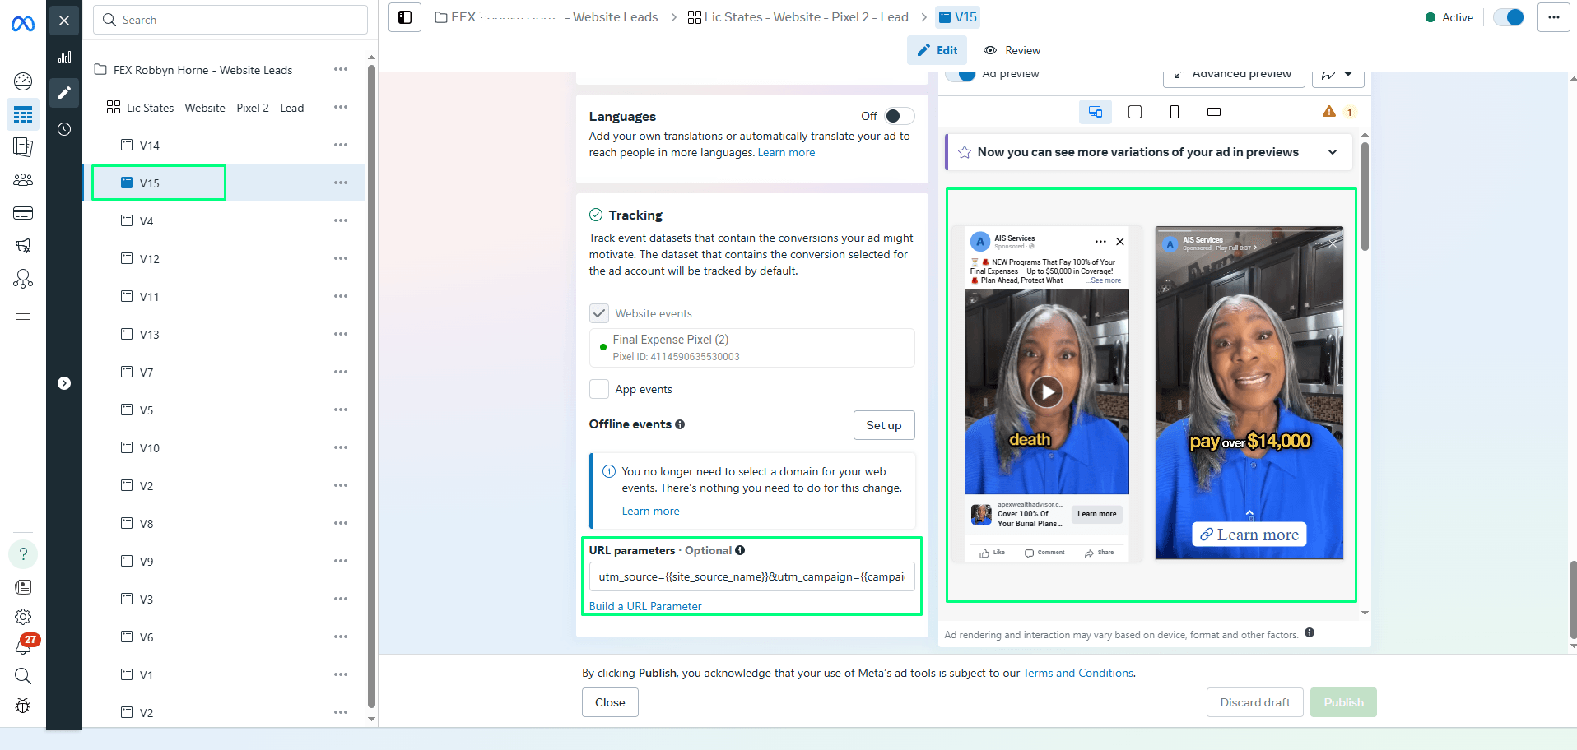This screenshot has width=1577, height=750.
Task: Click the URL parameters input field
Action: (751, 576)
